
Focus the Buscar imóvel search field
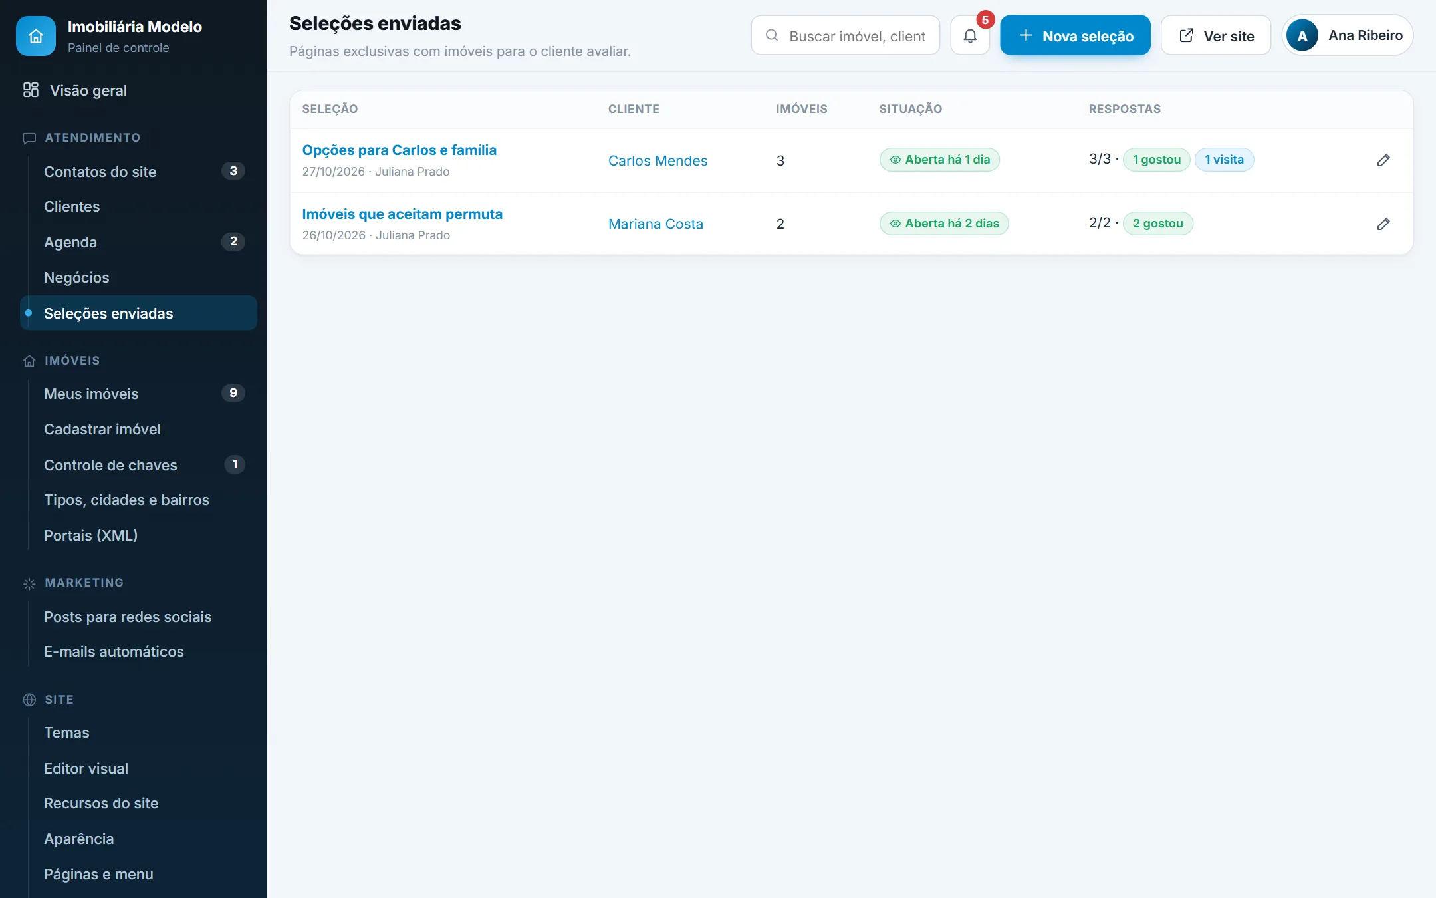pyautogui.click(x=846, y=35)
